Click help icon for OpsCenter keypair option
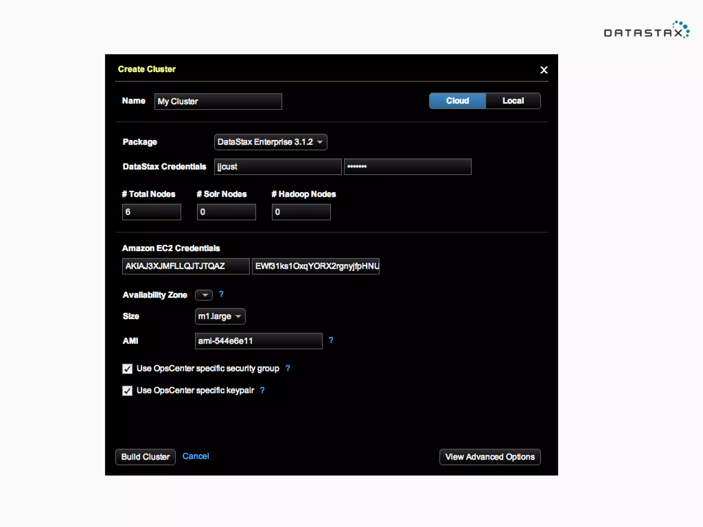703x527 pixels. pyautogui.click(x=262, y=390)
